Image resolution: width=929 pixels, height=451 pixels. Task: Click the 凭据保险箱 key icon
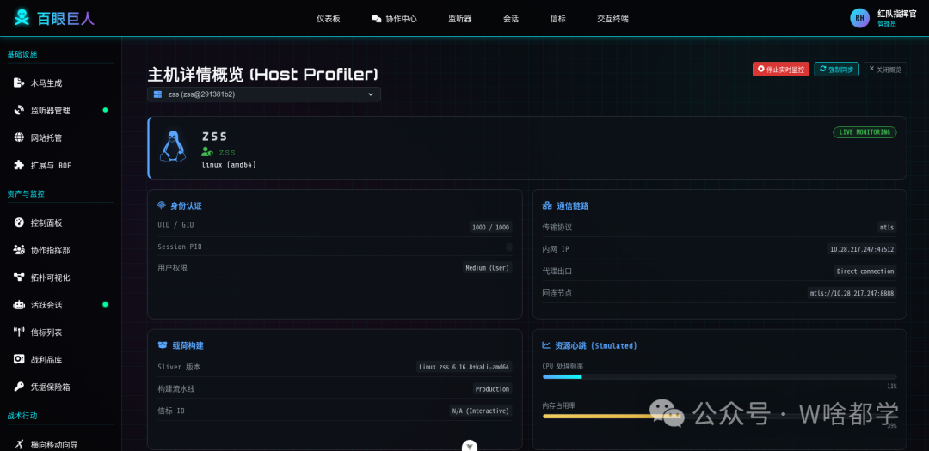click(x=19, y=387)
